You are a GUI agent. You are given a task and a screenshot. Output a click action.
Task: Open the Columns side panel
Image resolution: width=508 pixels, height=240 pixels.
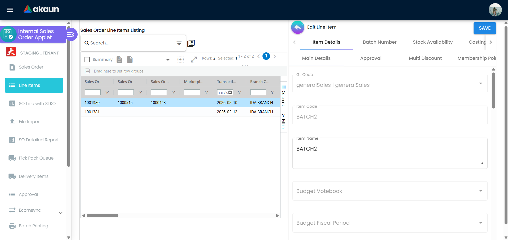click(x=284, y=96)
